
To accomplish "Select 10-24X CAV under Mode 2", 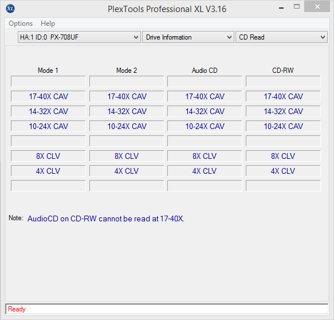I will (x=127, y=126).
